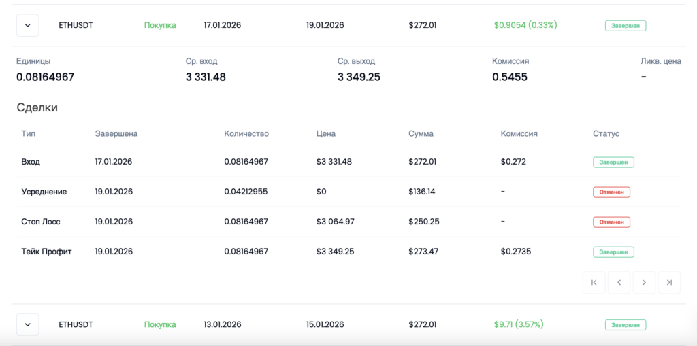
Task: Click the Завершена column header
Action: click(x=116, y=134)
